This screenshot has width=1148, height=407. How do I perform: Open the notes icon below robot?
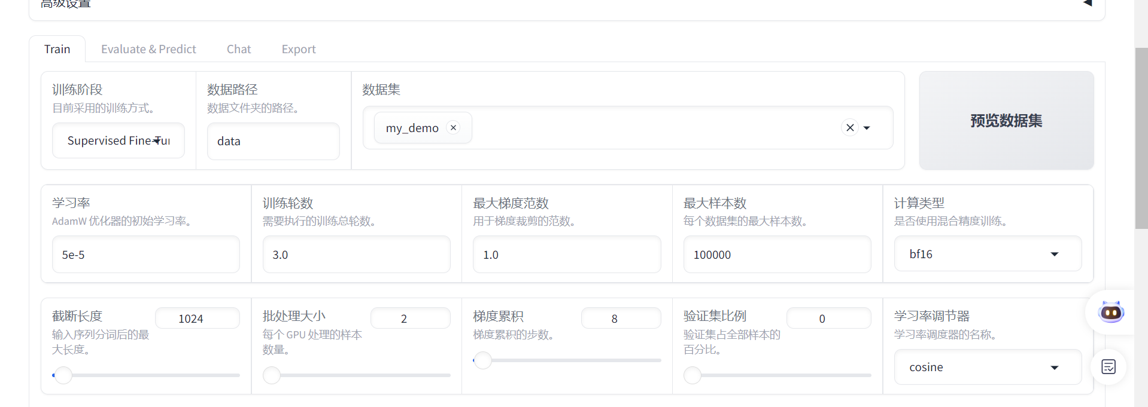[1108, 366]
